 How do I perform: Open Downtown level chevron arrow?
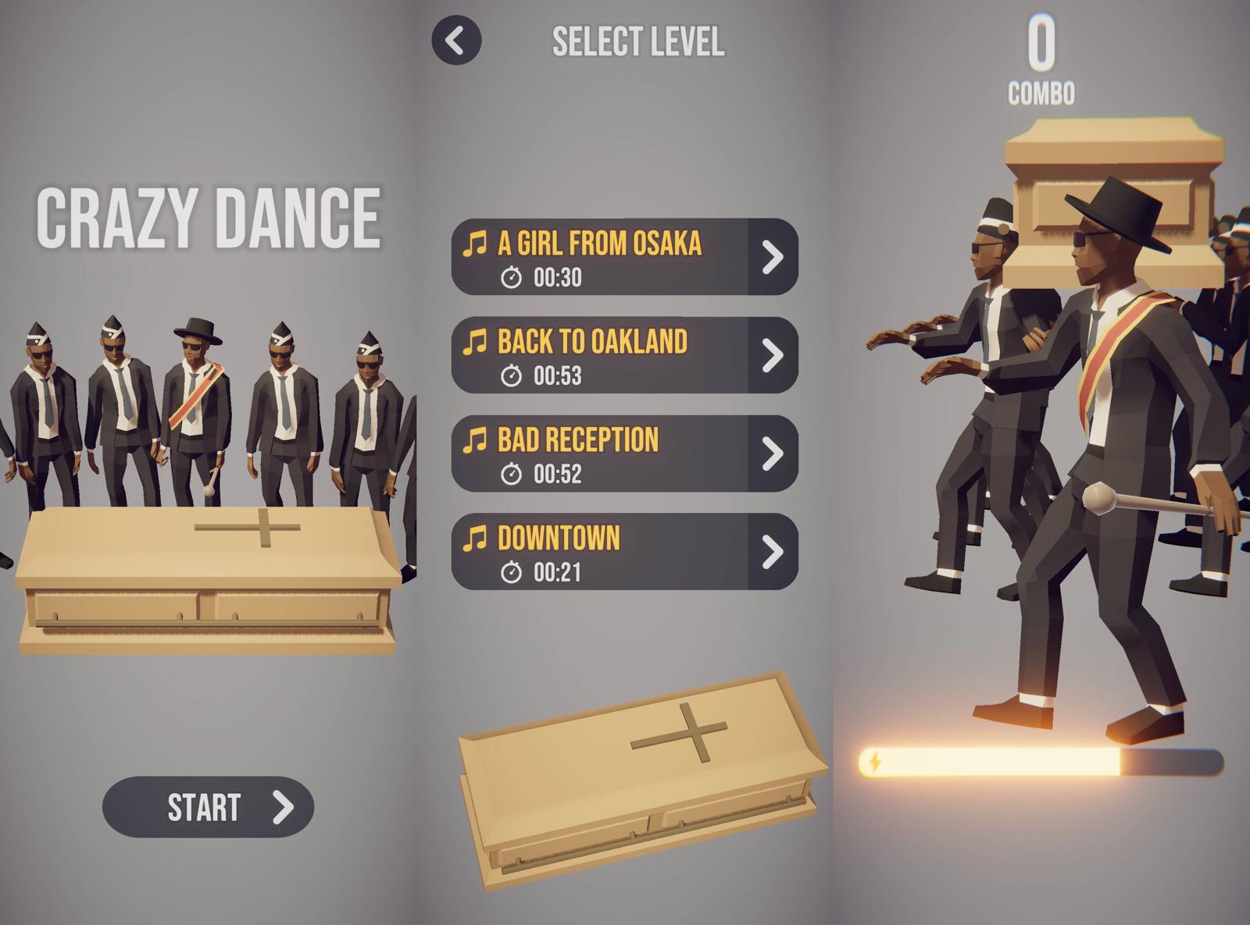click(x=773, y=551)
